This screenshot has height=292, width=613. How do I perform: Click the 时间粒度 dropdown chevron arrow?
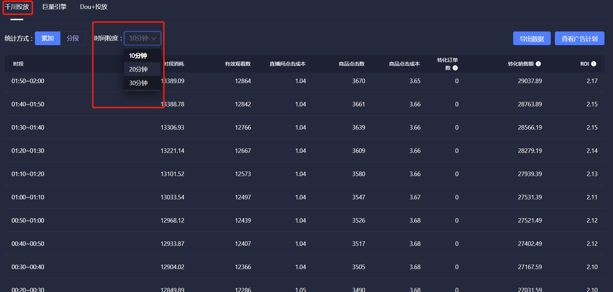[x=154, y=39]
